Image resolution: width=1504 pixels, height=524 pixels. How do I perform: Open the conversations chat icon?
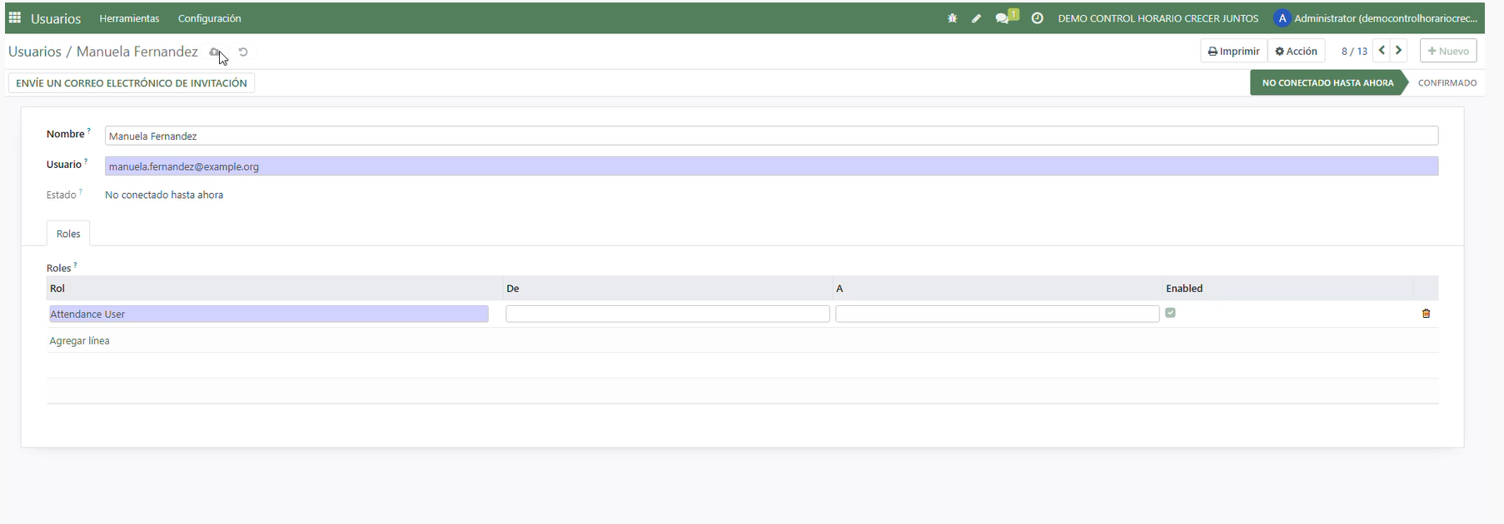1003,18
